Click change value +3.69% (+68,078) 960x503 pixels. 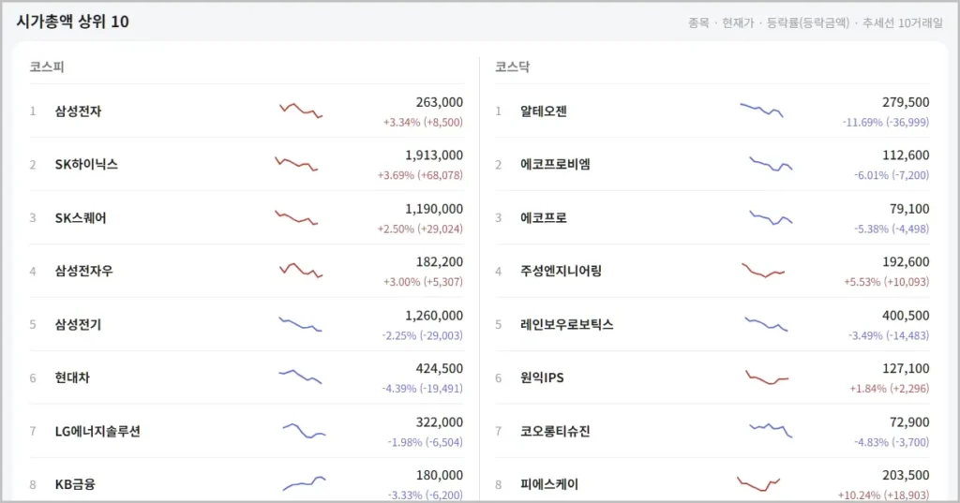[420, 175]
